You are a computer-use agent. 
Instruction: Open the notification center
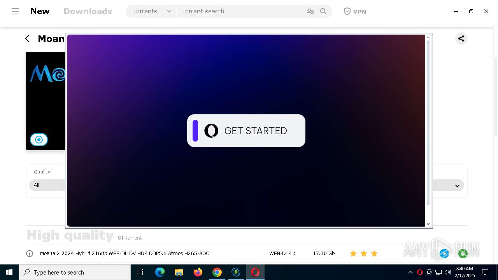tap(485, 272)
